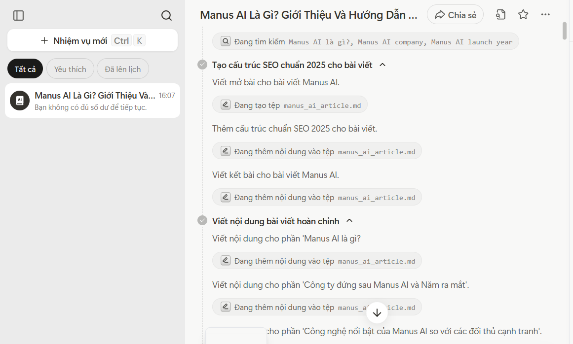Open the step chip under Thêm cấu trúc chuẩn SEO
This screenshot has height=344, width=573.
pyautogui.click(x=317, y=151)
